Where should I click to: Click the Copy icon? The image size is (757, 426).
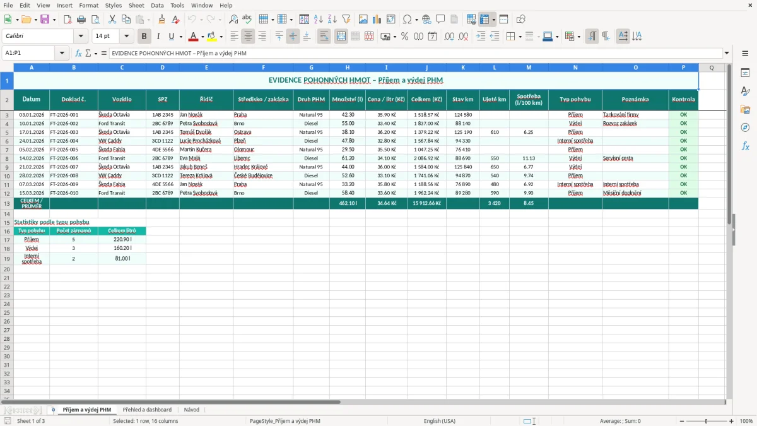pyautogui.click(x=126, y=20)
